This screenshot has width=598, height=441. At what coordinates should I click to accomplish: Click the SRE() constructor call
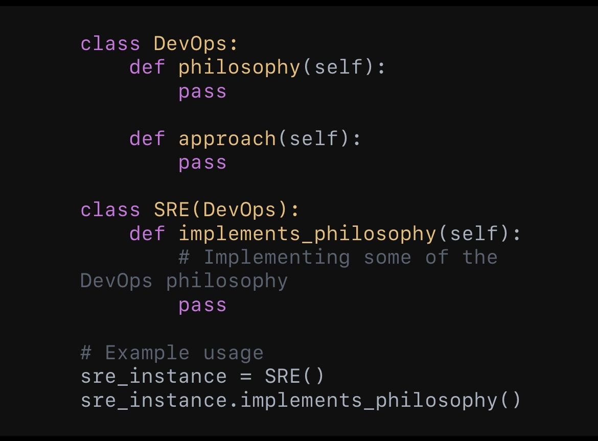[x=294, y=377]
